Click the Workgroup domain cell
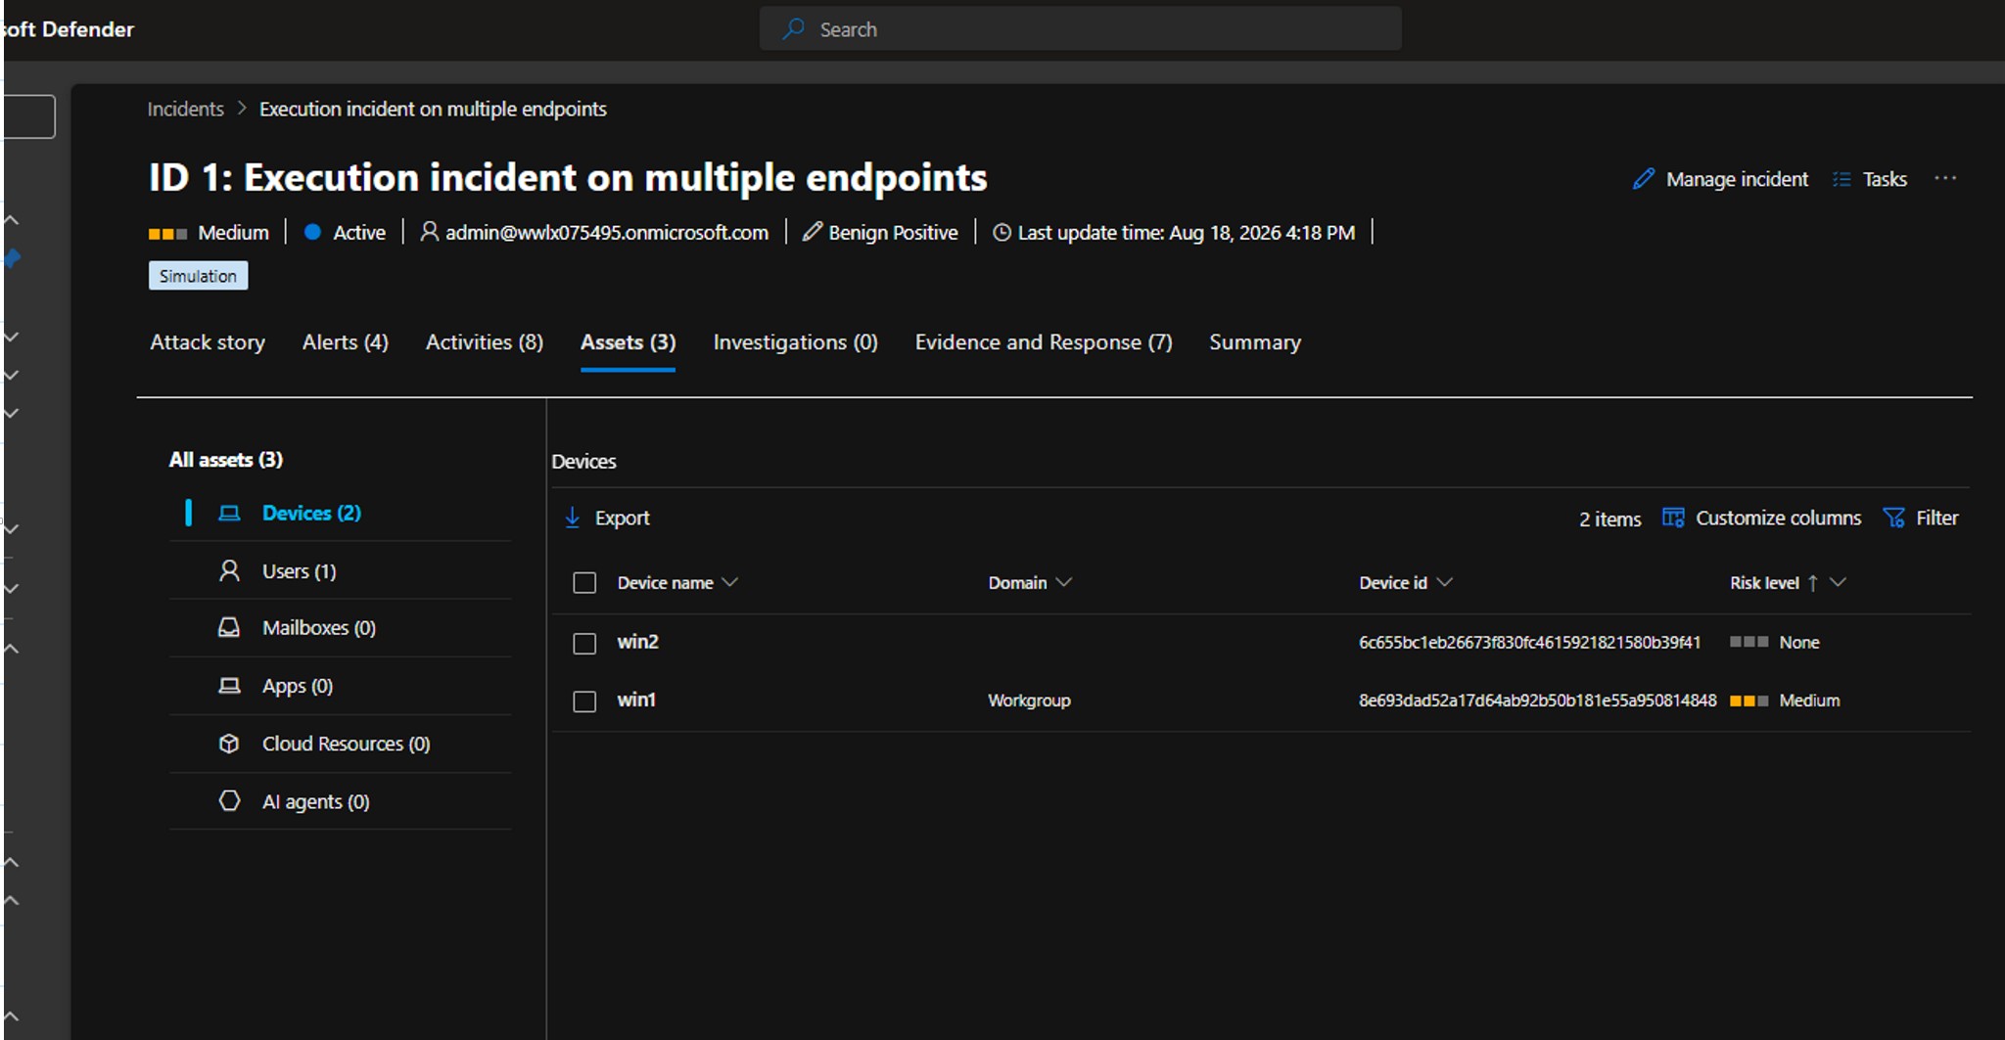2005x1040 pixels. coord(1029,701)
